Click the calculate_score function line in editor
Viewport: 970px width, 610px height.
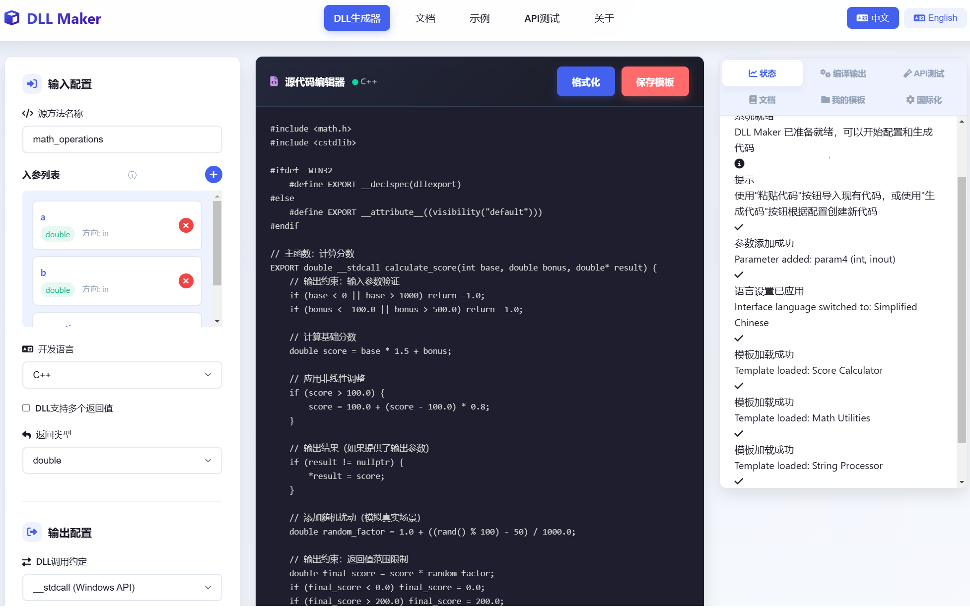coord(464,268)
